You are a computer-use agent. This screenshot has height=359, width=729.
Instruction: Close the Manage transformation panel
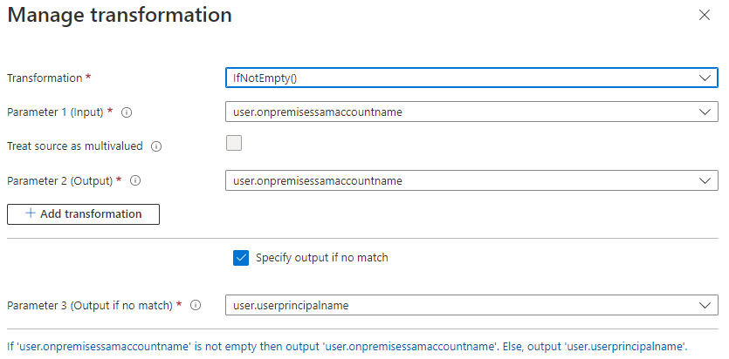coord(705,16)
